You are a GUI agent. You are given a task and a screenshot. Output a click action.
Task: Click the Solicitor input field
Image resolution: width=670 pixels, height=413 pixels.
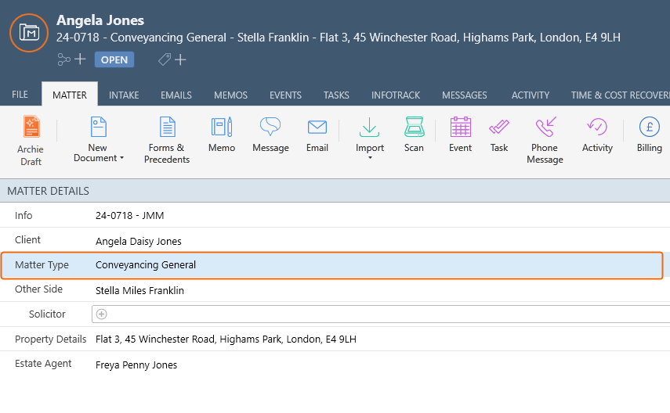[x=381, y=314]
